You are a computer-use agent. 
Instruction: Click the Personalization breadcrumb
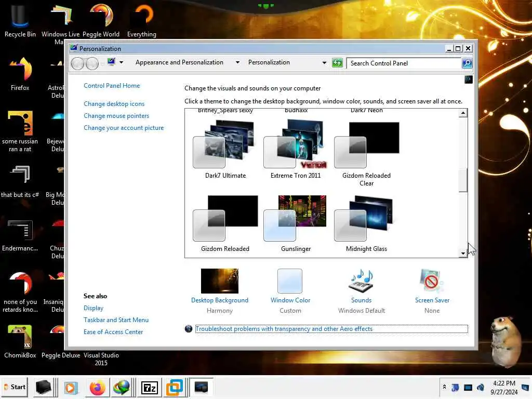(x=269, y=62)
